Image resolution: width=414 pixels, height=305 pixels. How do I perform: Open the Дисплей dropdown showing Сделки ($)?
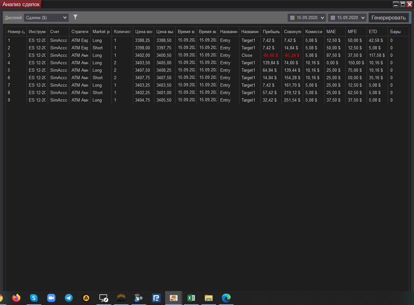tap(46, 18)
